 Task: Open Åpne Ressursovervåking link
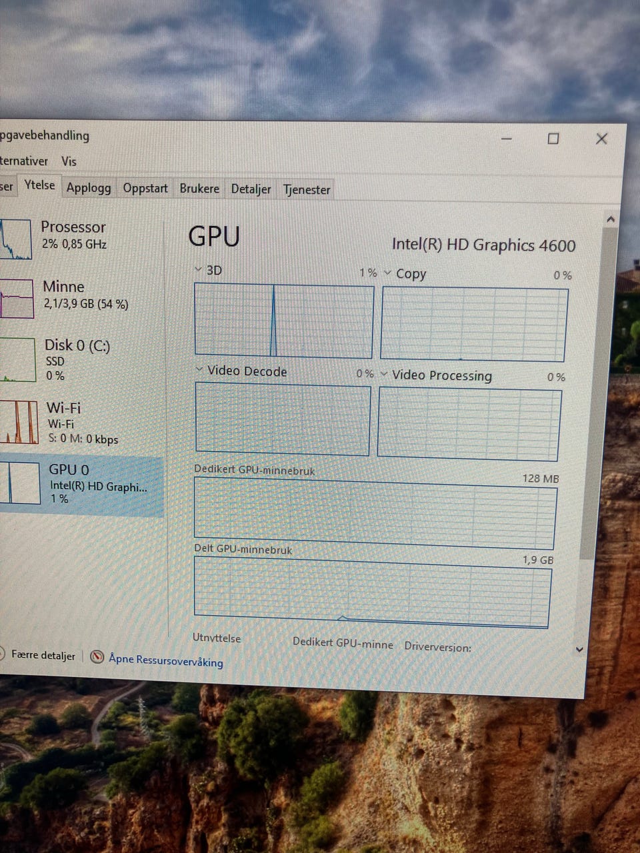pyautogui.click(x=166, y=660)
